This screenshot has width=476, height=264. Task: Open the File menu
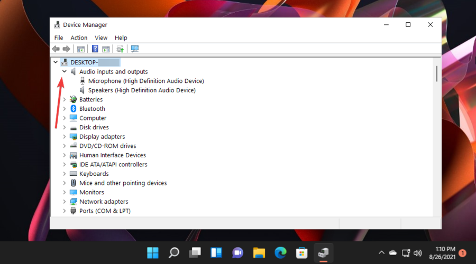[x=59, y=38]
